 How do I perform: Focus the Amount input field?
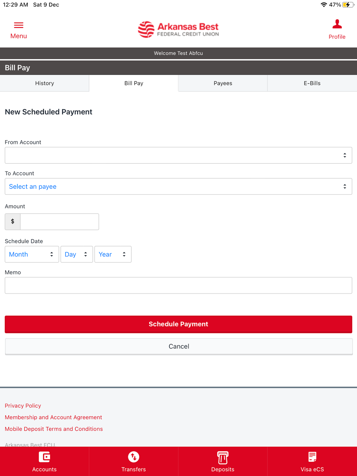60,222
